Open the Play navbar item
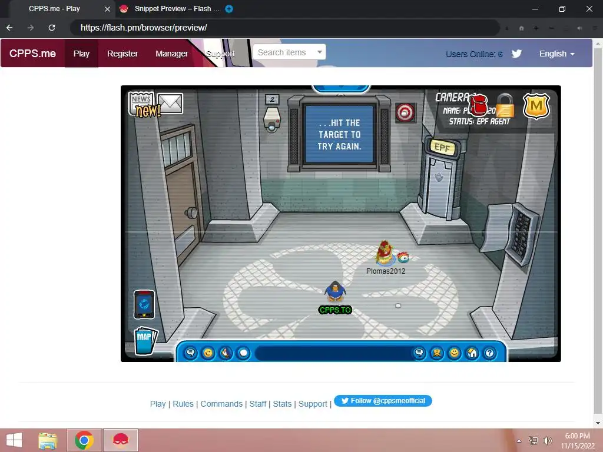 (x=81, y=54)
